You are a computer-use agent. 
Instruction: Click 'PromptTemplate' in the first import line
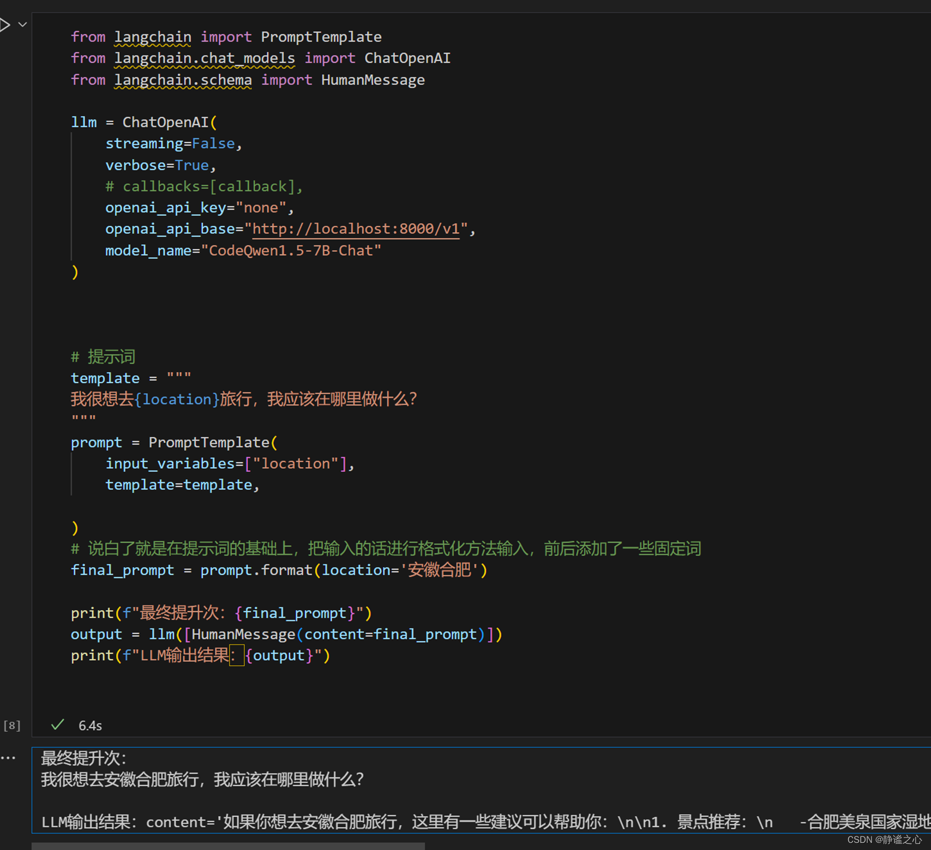pyautogui.click(x=321, y=37)
